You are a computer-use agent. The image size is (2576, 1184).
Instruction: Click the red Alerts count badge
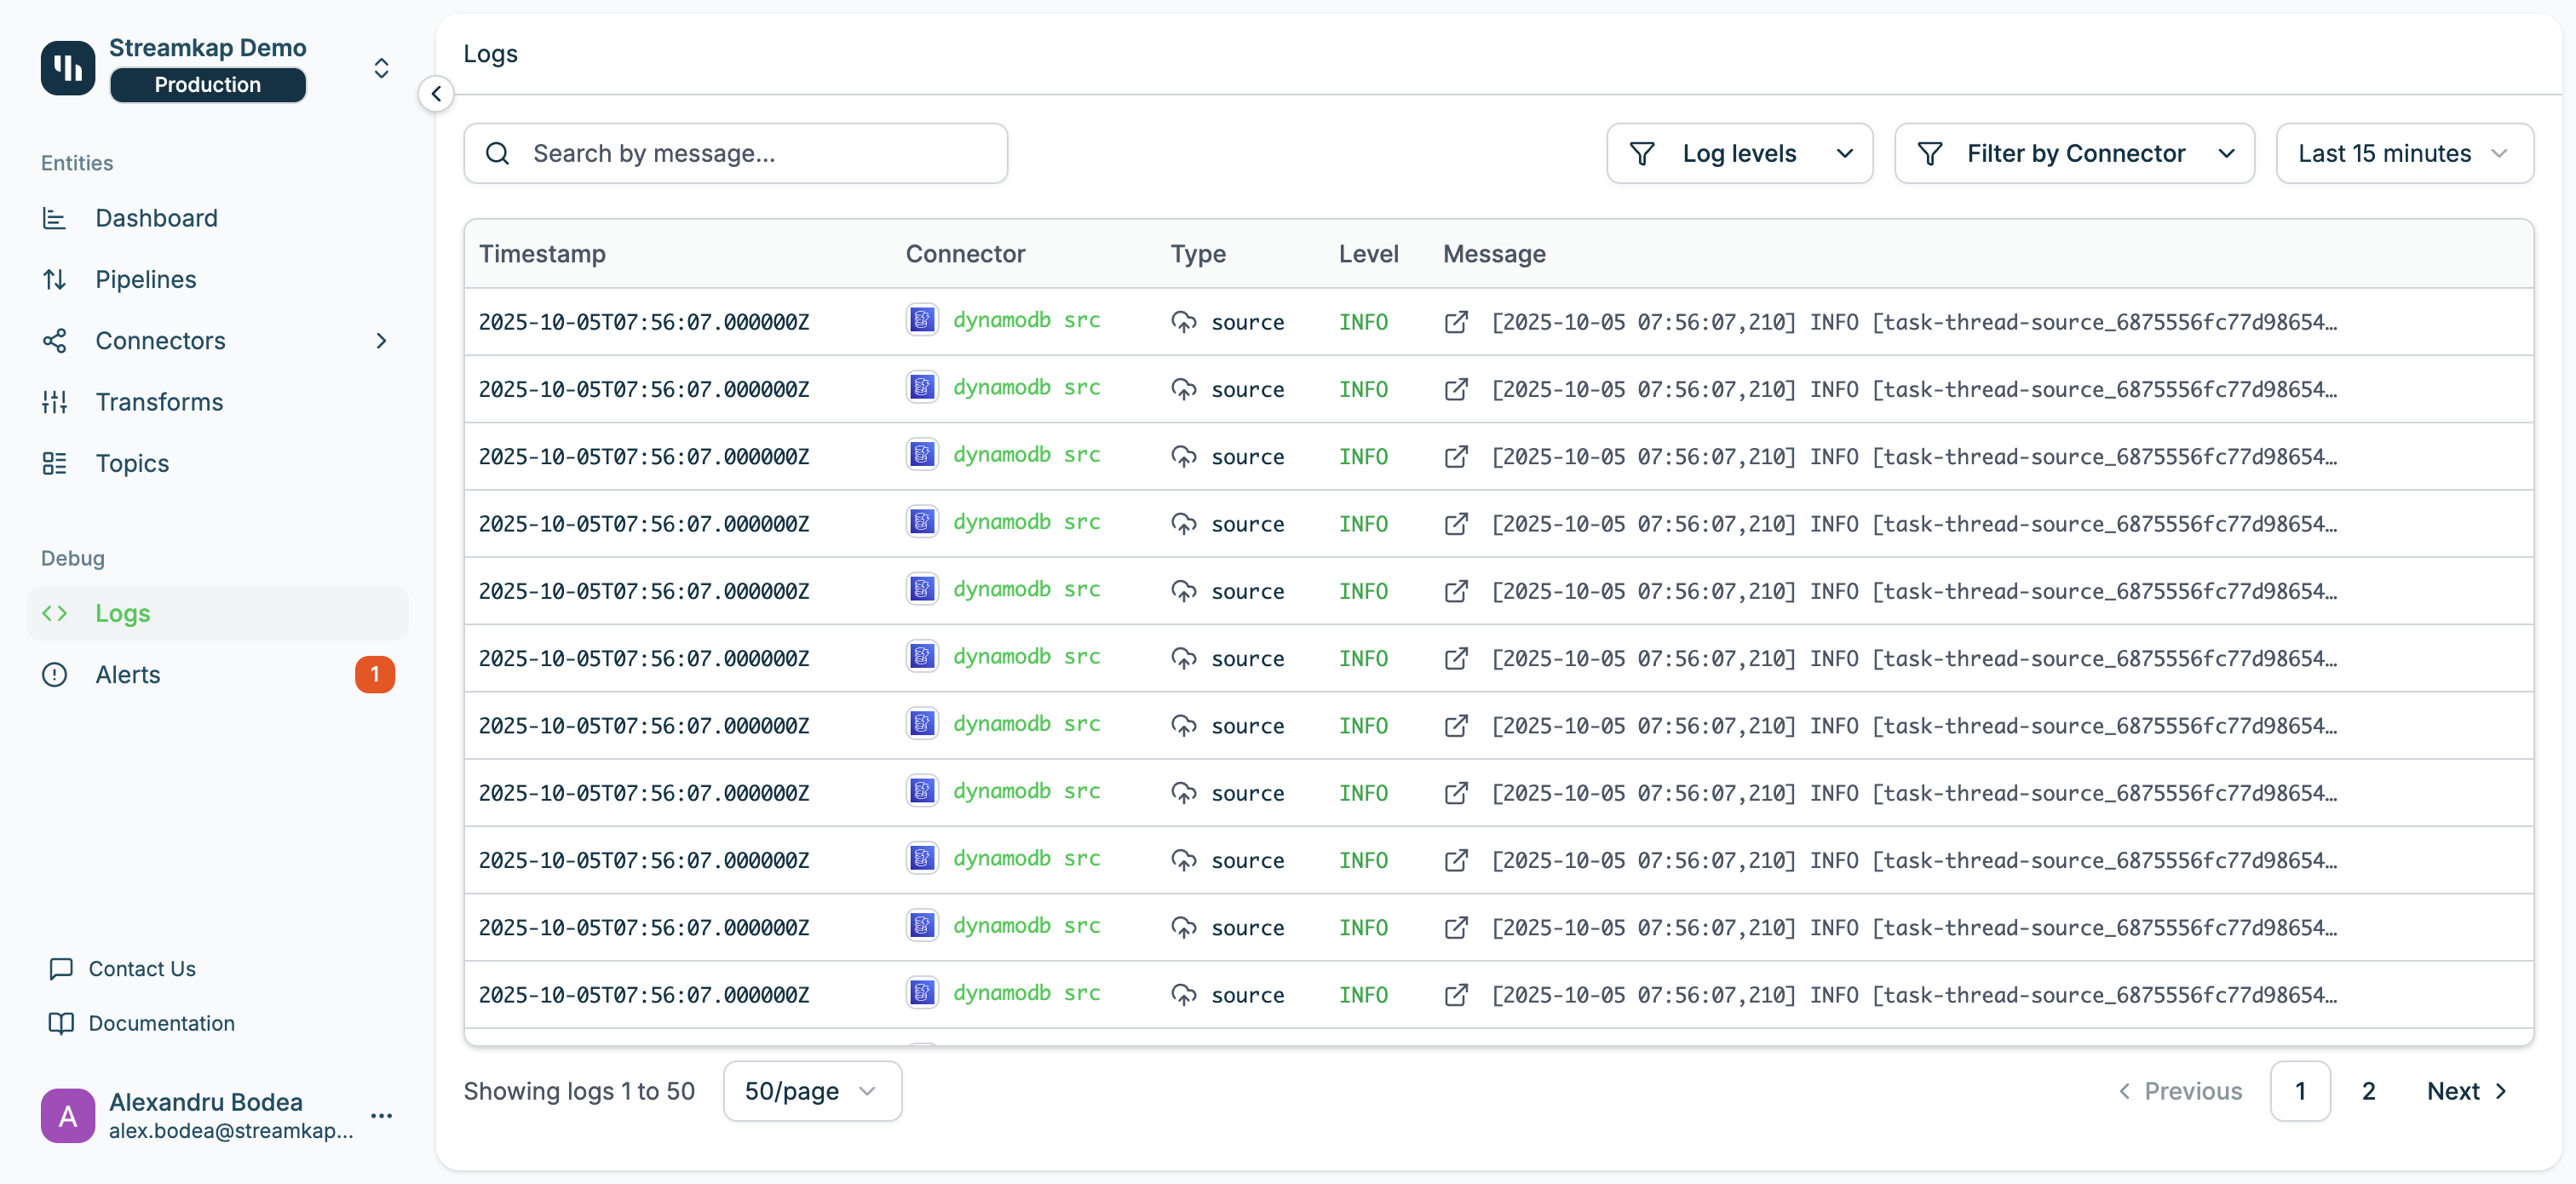coord(375,674)
